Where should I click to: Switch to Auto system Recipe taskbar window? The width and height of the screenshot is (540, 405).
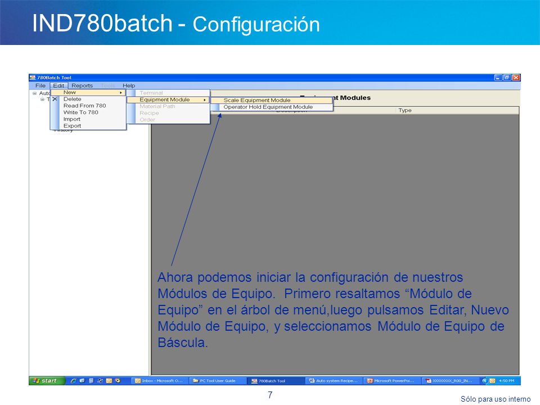(x=334, y=381)
